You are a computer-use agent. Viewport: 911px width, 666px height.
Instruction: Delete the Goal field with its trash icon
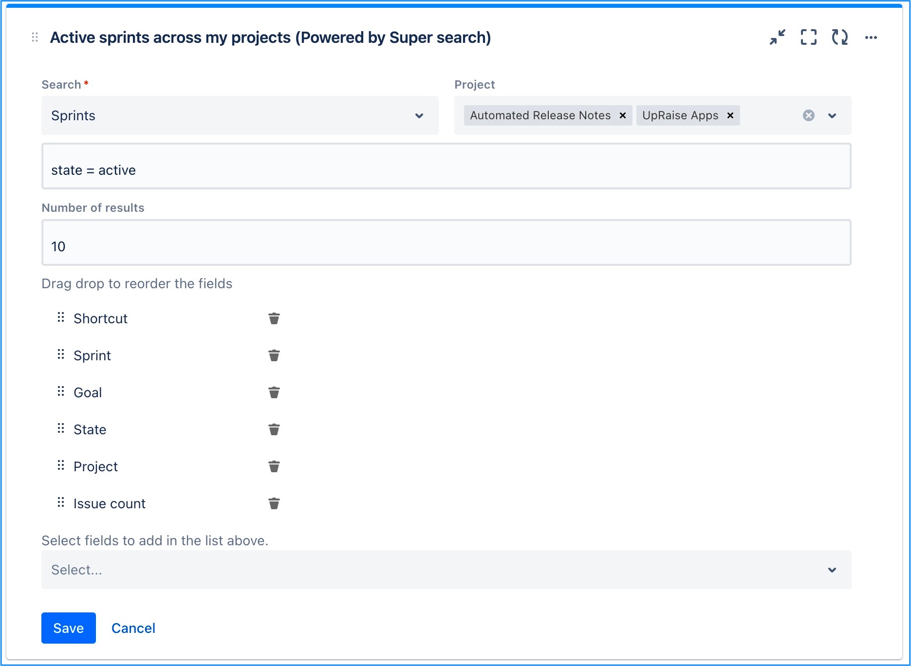pyautogui.click(x=274, y=392)
